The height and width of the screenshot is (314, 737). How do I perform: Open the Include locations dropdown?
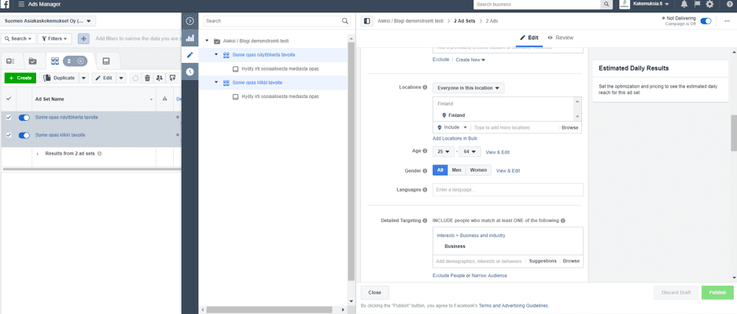tap(452, 128)
